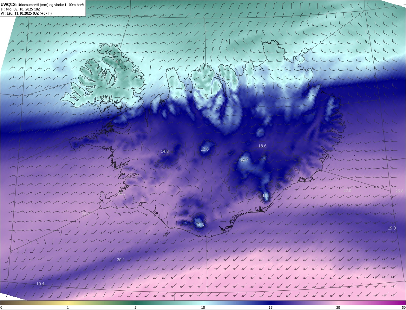Click the pink segment at 30 on color scale

(338, 303)
